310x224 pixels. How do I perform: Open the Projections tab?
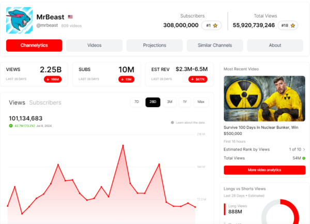(x=154, y=46)
